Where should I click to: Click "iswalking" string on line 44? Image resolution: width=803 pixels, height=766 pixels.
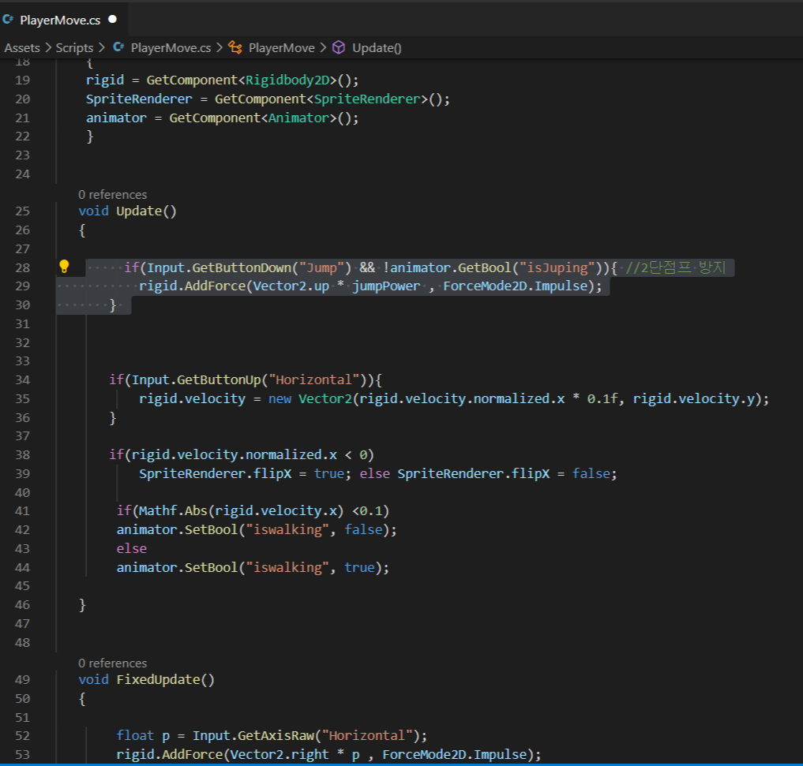(x=287, y=567)
